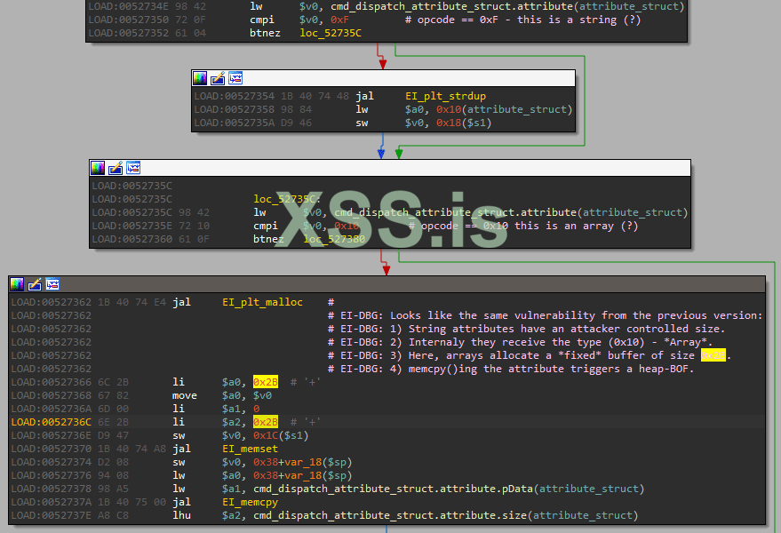781x533 pixels.
Task: Click the group nodes icon on EI_plt_malloc node
Action: tap(52, 284)
